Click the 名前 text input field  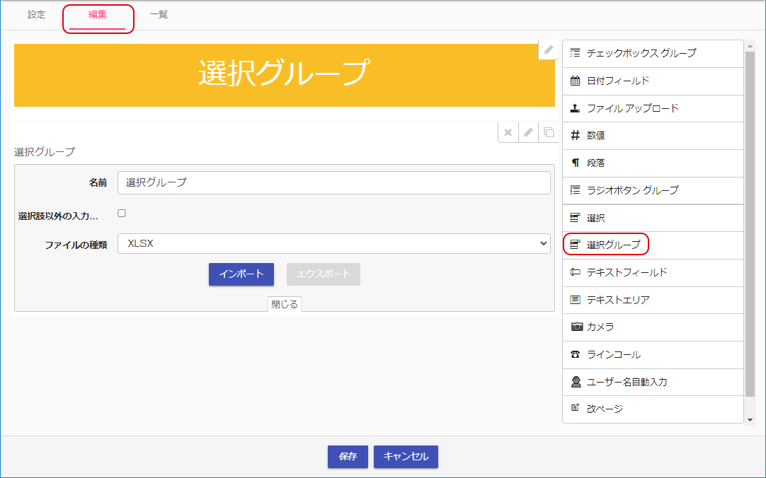click(333, 182)
